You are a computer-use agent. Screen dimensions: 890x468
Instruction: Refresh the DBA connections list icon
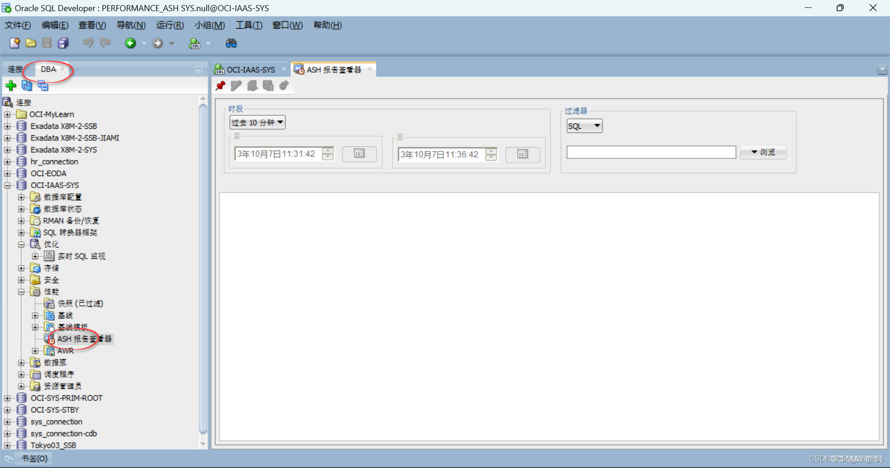coord(27,85)
